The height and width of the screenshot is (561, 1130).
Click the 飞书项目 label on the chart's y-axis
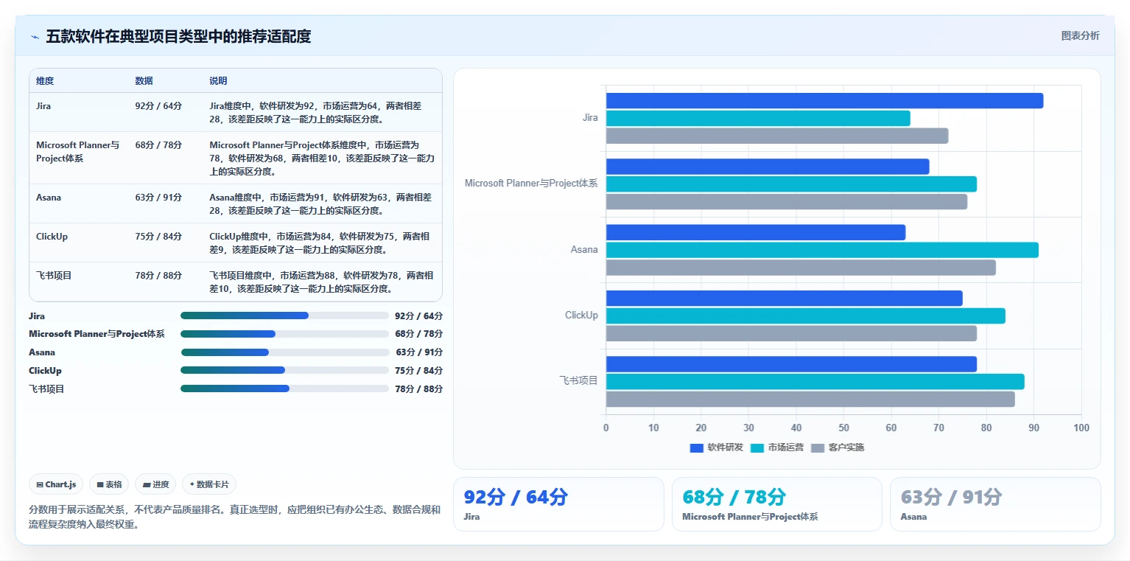pyautogui.click(x=579, y=381)
